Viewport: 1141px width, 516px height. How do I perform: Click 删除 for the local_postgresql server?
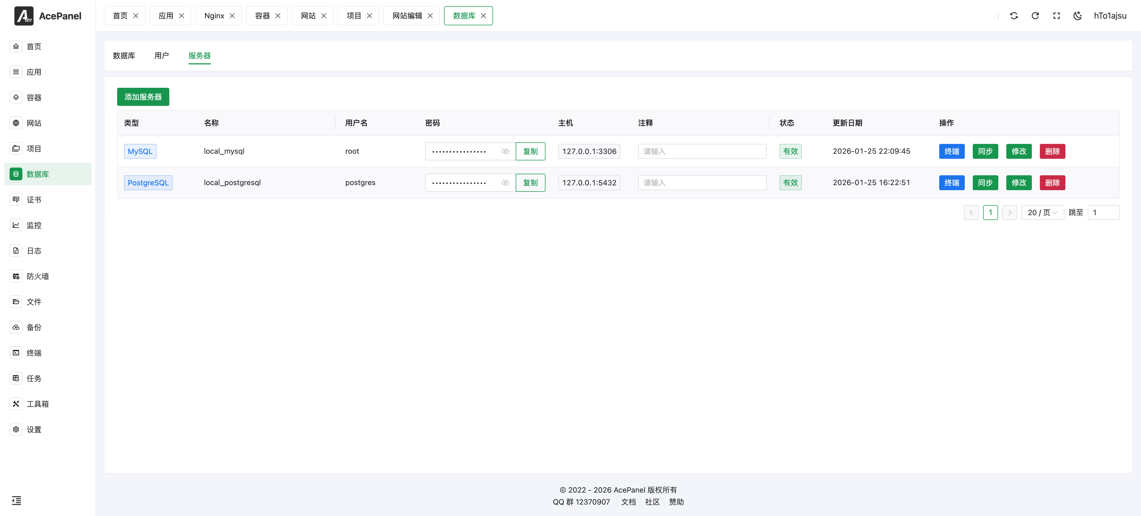[x=1052, y=183]
